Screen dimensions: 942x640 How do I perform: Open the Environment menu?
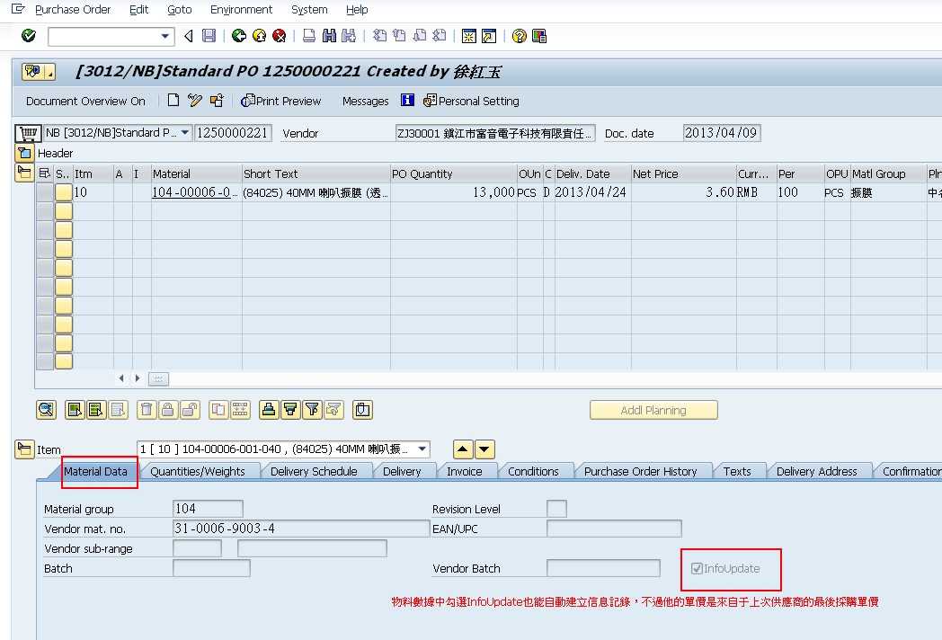pyautogui.click(x=241, y=10)
